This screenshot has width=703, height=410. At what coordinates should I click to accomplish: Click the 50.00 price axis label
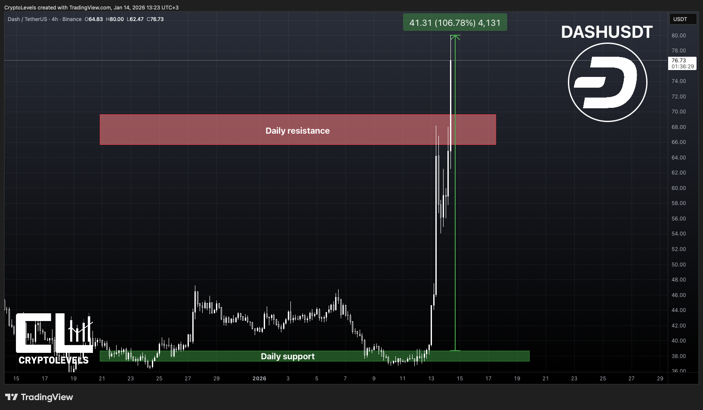click(x=678, y=265)
